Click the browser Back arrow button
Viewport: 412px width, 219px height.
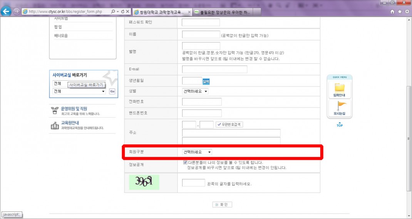pos(6,12)
